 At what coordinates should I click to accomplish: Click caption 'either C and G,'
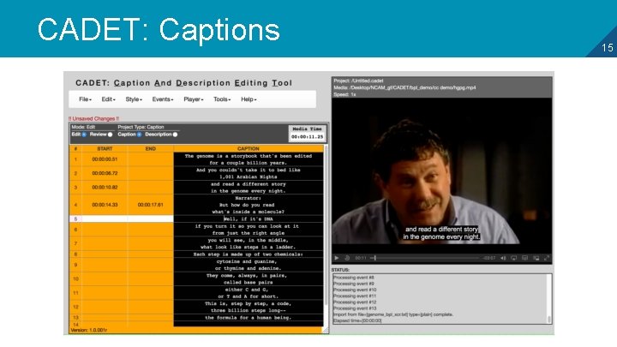click(246, 290)
